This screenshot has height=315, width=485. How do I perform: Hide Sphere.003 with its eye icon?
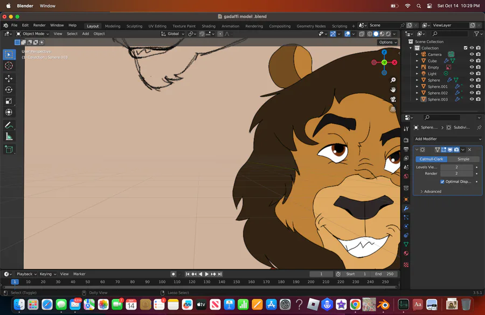pos(472,99)
